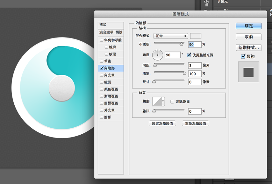Click the 取消 button
Viewport: 272px width, 184px height.
coord(248,37)
